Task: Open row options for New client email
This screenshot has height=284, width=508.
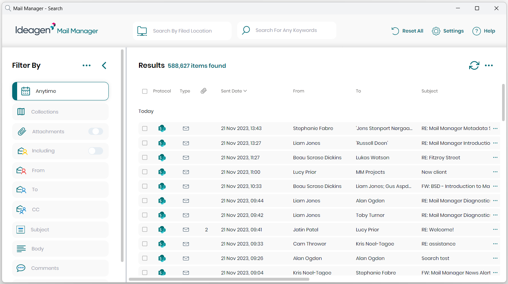Action: click(495, 172)
